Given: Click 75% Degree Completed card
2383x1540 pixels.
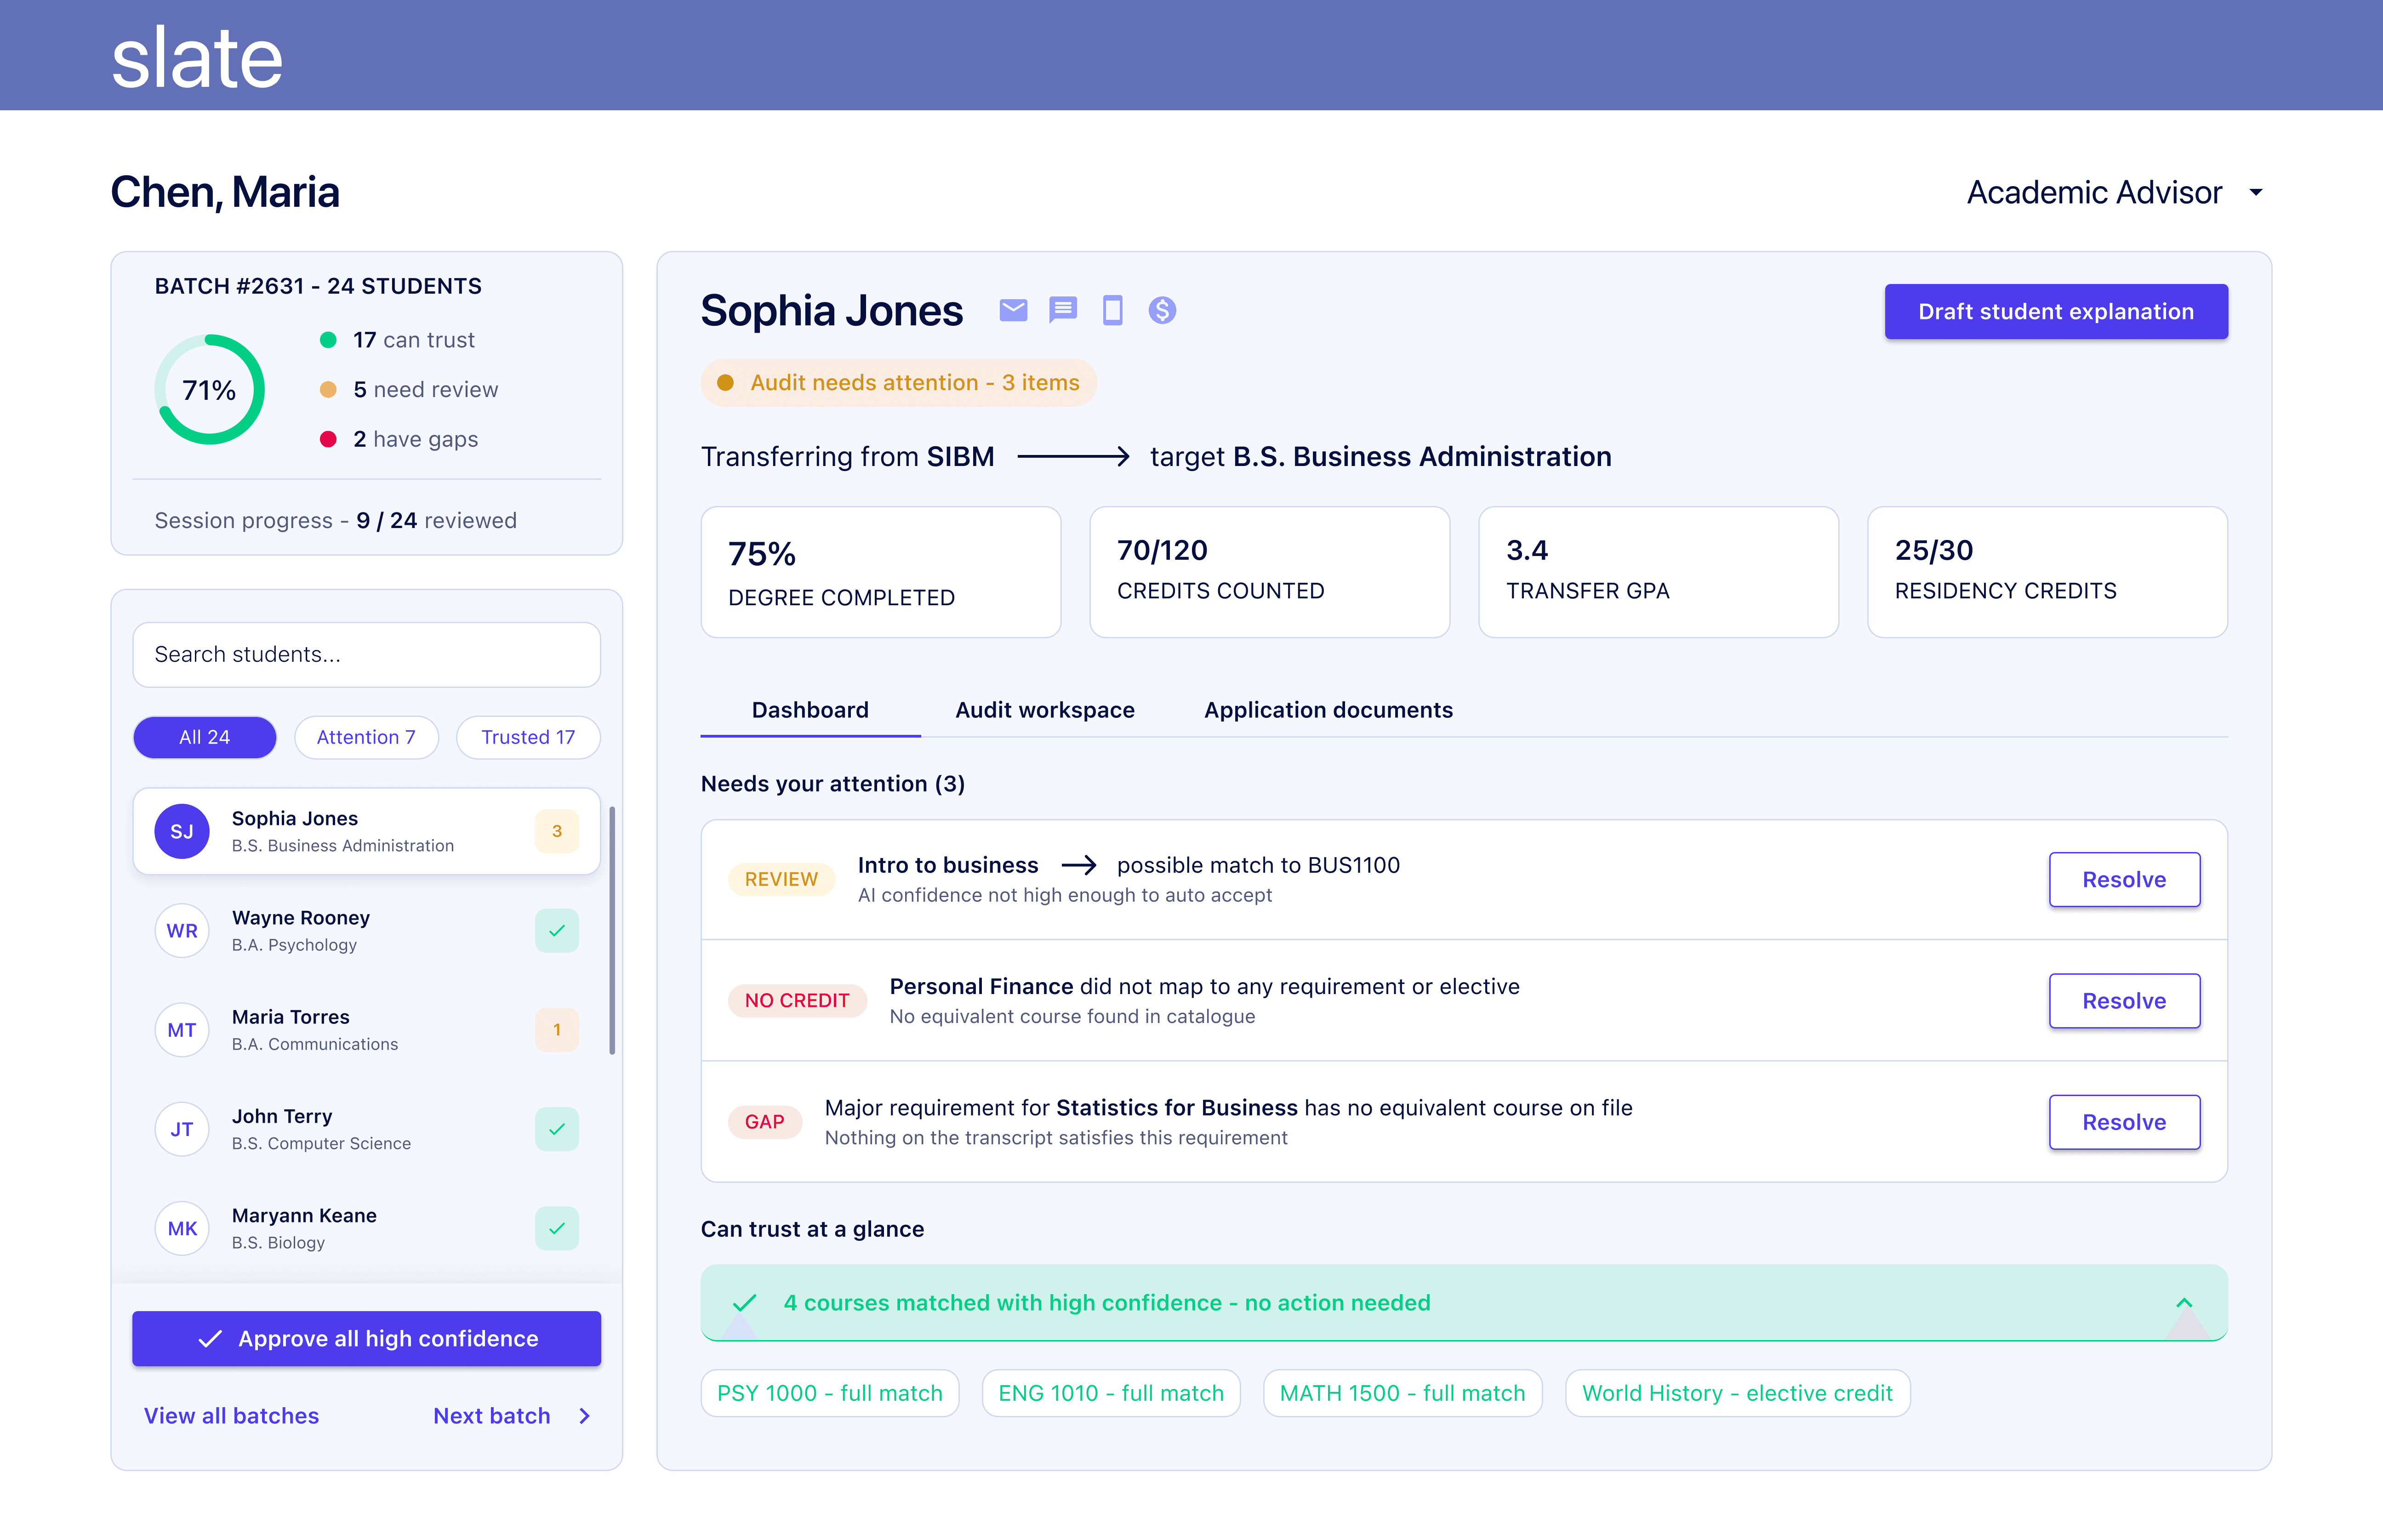Looking at the screenshot, I should (x=881, y=572).
